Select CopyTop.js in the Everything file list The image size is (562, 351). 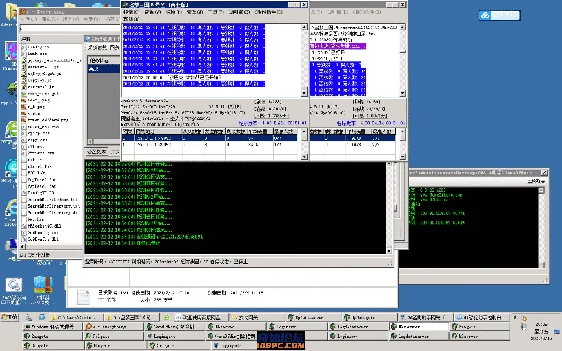click(x=39, y=80)
